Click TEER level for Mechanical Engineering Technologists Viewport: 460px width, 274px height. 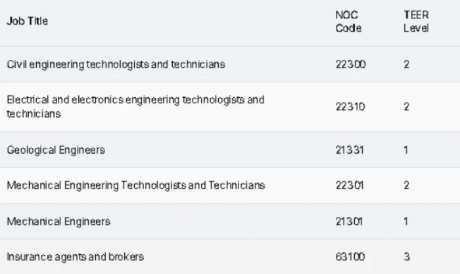pyautogui.click(x=407, y=185)
